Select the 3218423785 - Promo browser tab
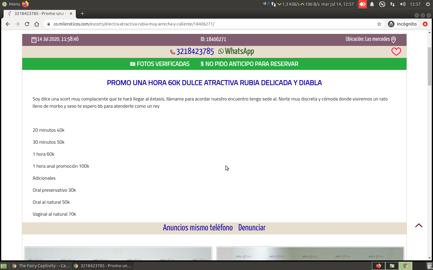 pyautogui.click(x=39, y=13)
